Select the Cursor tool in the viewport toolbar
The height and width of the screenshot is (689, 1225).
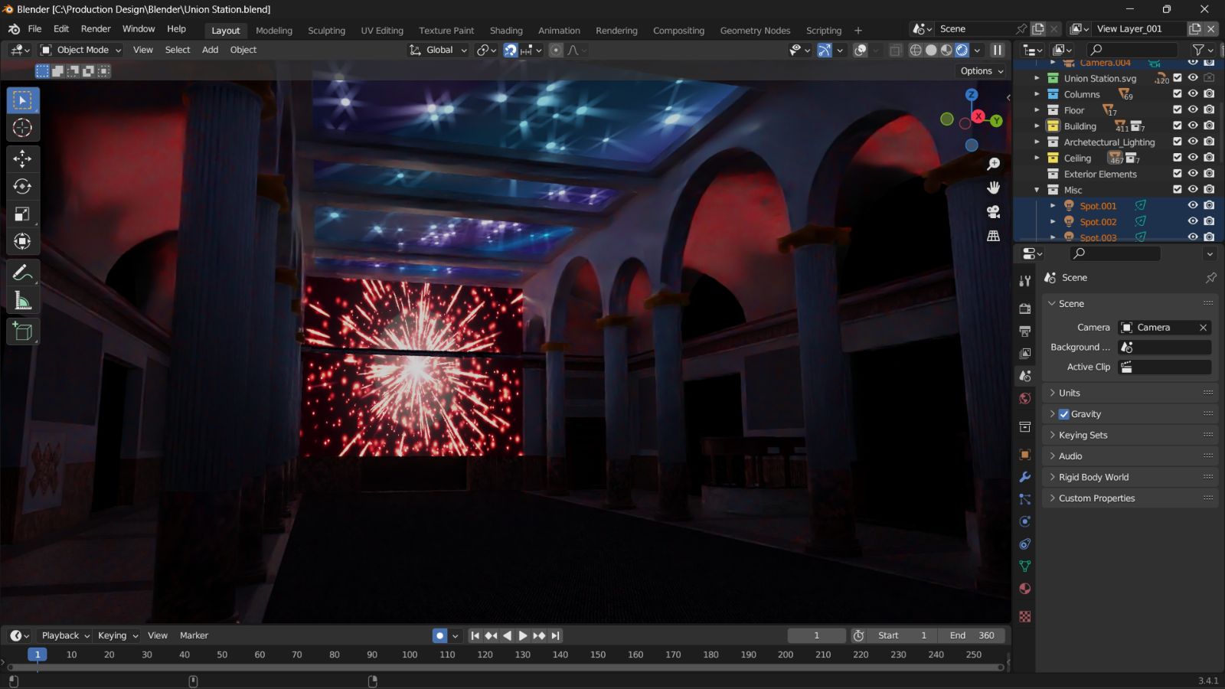22,128
